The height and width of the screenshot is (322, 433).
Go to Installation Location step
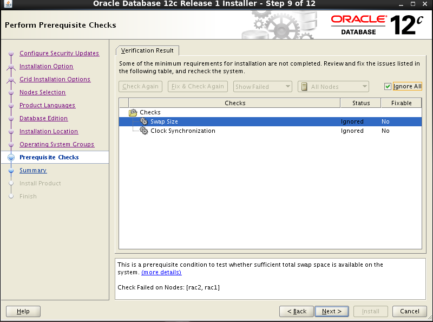pyautogui.click(x=49, y=131)
